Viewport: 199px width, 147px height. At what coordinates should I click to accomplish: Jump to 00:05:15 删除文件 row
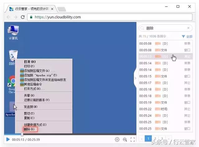(x=165, y=76)
